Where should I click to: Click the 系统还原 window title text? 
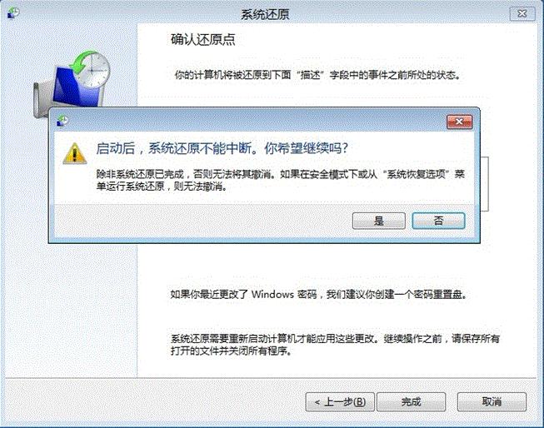tap(265, 14)
